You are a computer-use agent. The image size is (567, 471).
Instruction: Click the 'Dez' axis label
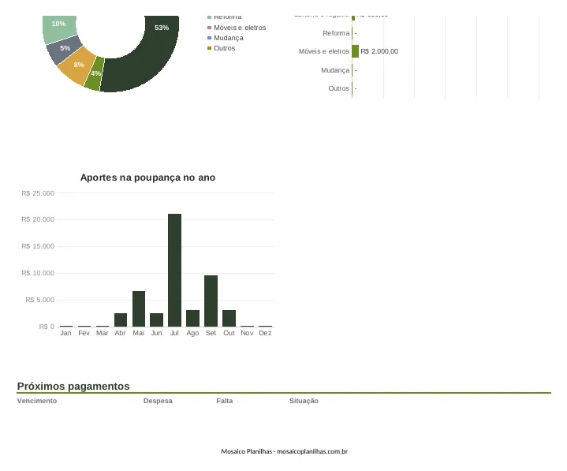tap(265, 333)
